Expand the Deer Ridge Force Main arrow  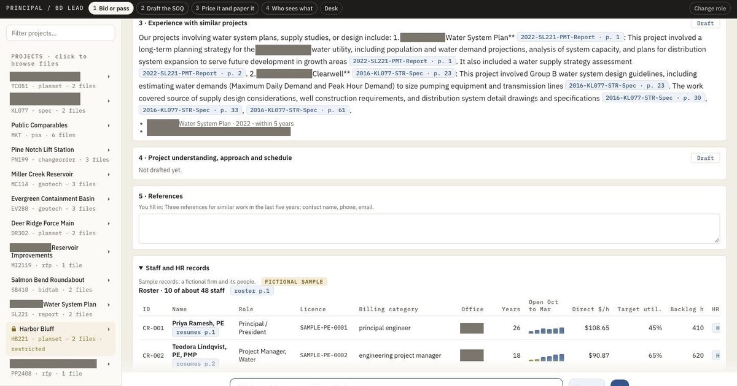[x=109, y=224]
